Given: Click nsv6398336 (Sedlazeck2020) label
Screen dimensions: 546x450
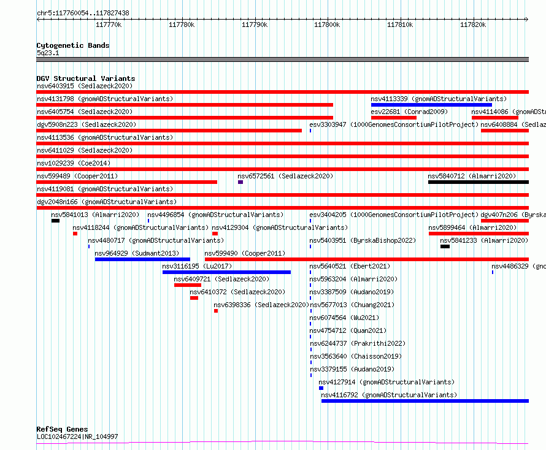Looking at the screenshot, I should [x=261, y=305].
